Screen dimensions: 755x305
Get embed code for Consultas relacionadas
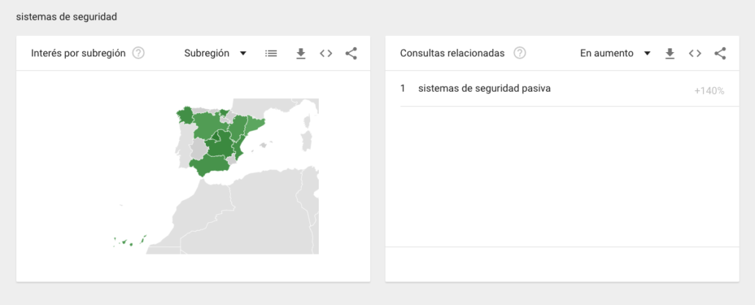[695, 54]
